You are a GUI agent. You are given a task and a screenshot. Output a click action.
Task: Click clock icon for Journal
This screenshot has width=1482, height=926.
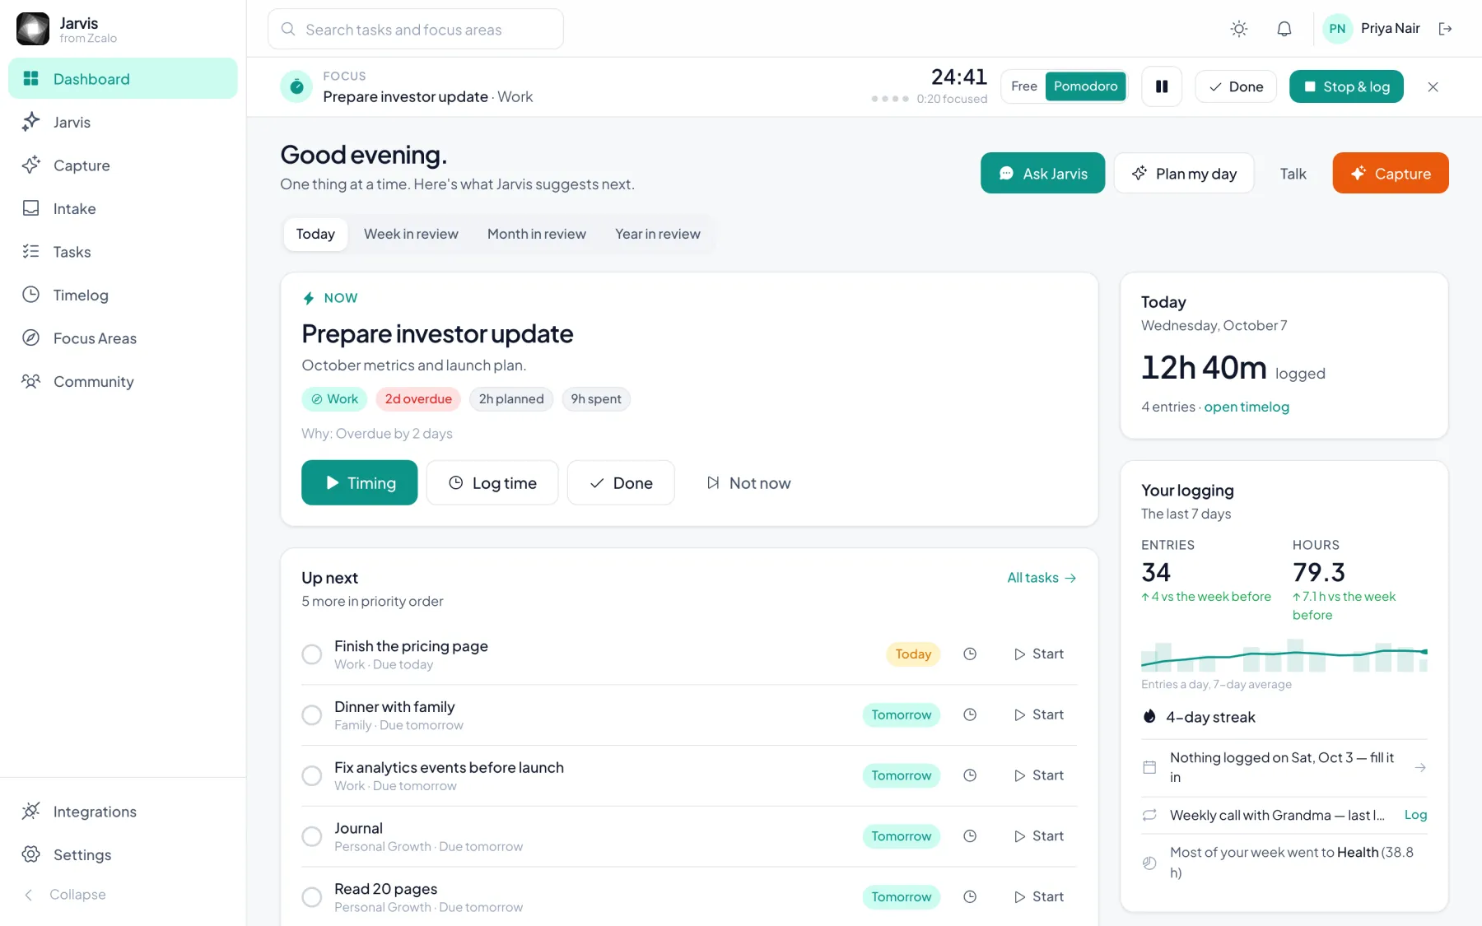[x=970, y=836]
